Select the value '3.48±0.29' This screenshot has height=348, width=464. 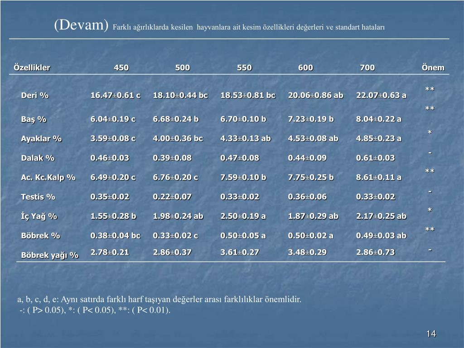308,252
